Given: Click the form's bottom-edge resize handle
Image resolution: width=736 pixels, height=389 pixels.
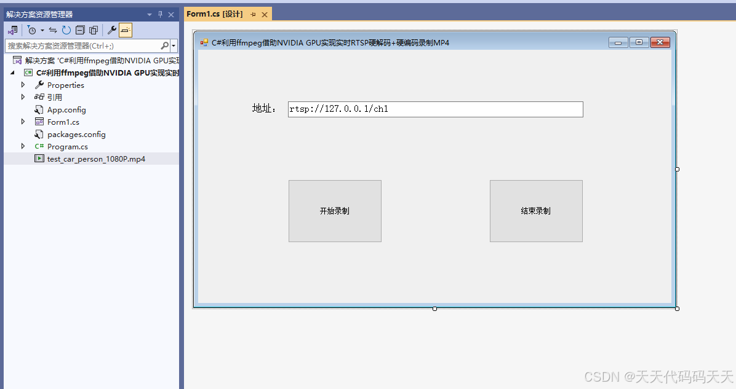Looking at the screenshot, I should pos(434,308).
